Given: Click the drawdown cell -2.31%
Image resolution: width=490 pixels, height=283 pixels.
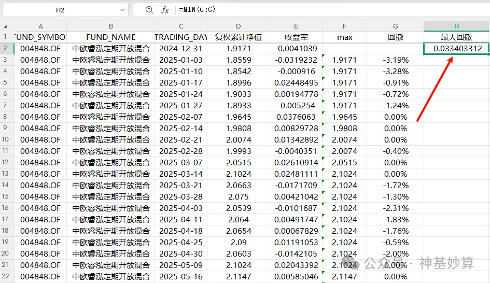Looking at the screenshot, I should click(395, 208).
